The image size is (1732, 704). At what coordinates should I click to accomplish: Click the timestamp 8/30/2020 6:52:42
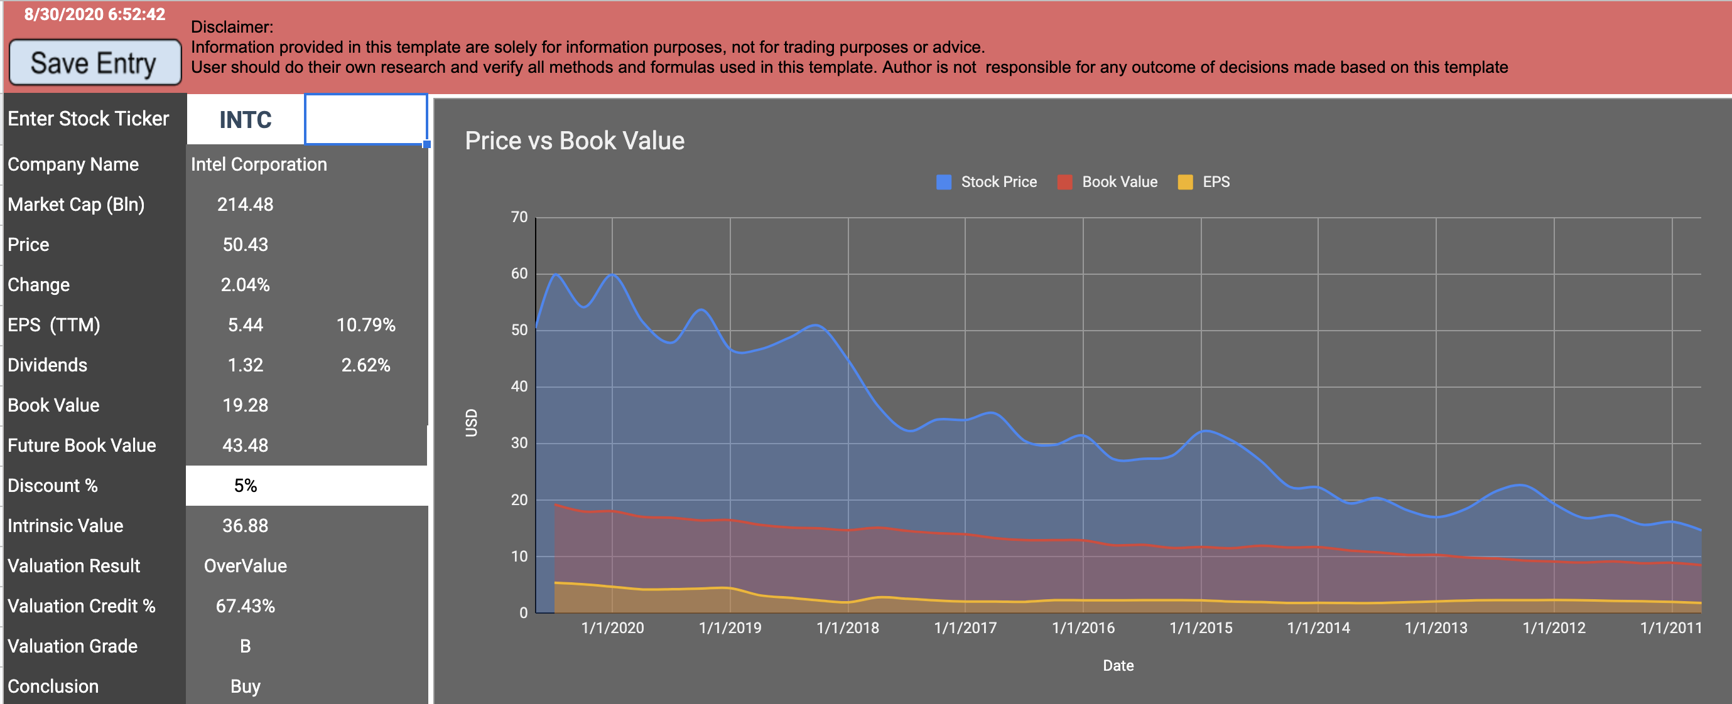click(95, 14)
